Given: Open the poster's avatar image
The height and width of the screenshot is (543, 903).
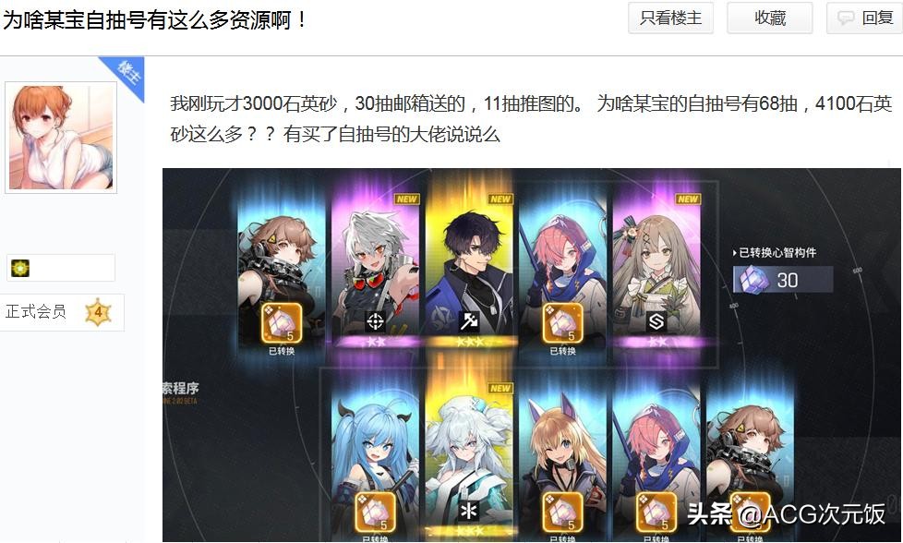Looking at the screenshot, I should (61, 137).
